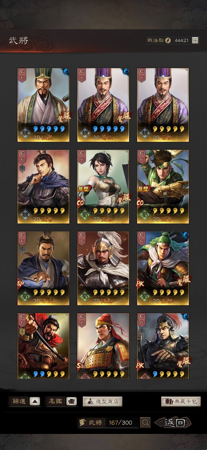Select the 陳到 general card
The width and height of the screenshot is (207, 450).
[103, 268]
